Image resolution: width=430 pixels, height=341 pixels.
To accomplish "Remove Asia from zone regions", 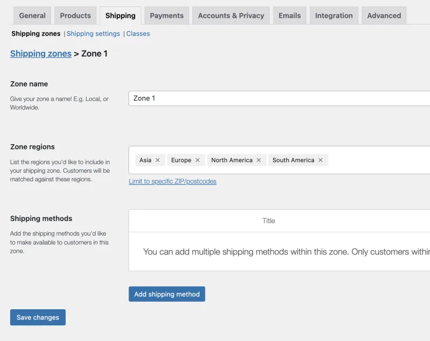I will click(157, 160).
